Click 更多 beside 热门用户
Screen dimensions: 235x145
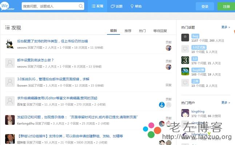[226, 102]
